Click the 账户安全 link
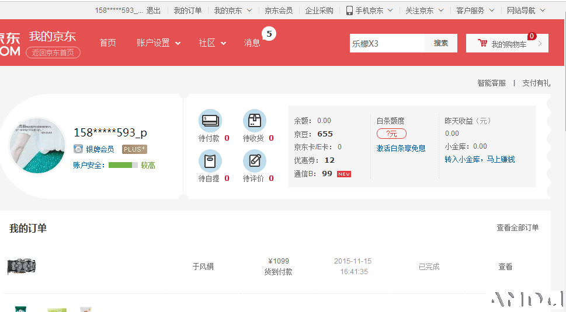Image resolution: width=566 pixels, height=312 pixels. [89, 165]
